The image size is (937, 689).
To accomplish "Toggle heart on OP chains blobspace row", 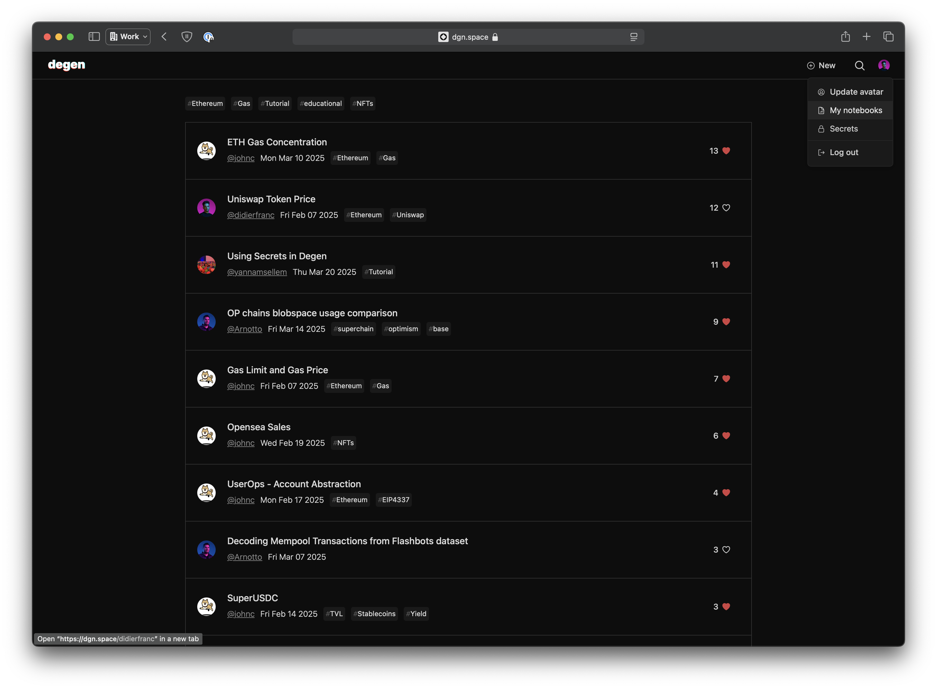I will 726,321.
